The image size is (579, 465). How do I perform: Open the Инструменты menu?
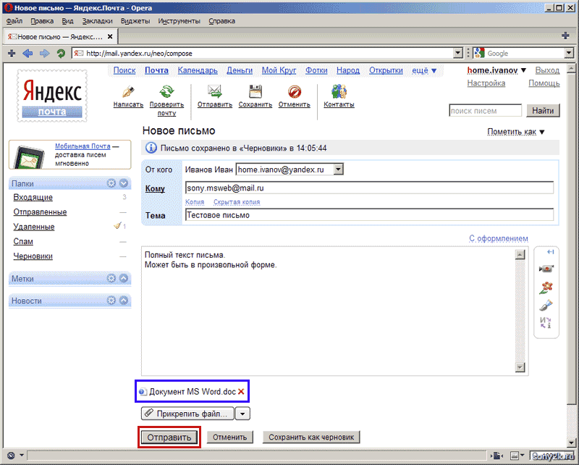179,21
